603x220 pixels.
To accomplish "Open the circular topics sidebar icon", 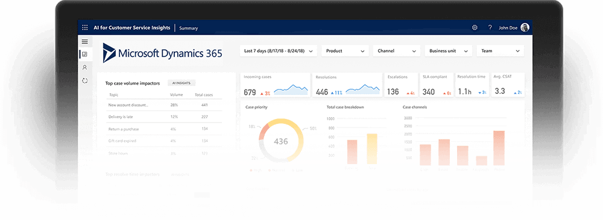I will click(x=85, y=81).
